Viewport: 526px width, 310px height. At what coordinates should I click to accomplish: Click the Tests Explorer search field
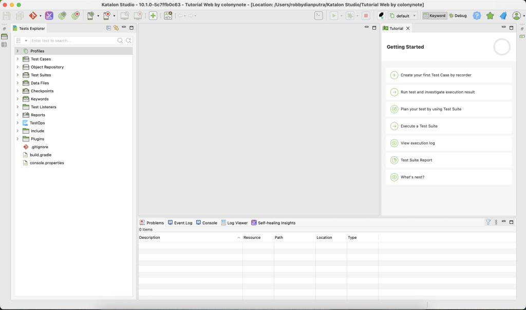coord(73,40)
